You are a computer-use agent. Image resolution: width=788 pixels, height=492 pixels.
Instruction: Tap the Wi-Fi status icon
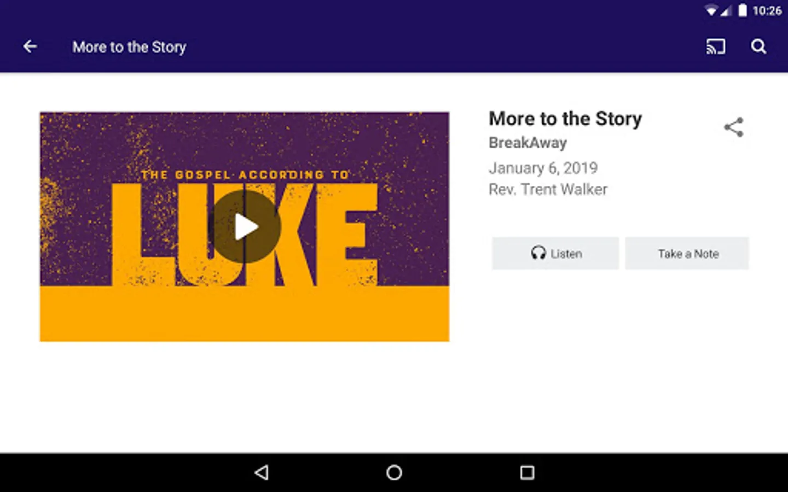click(711, 10)
